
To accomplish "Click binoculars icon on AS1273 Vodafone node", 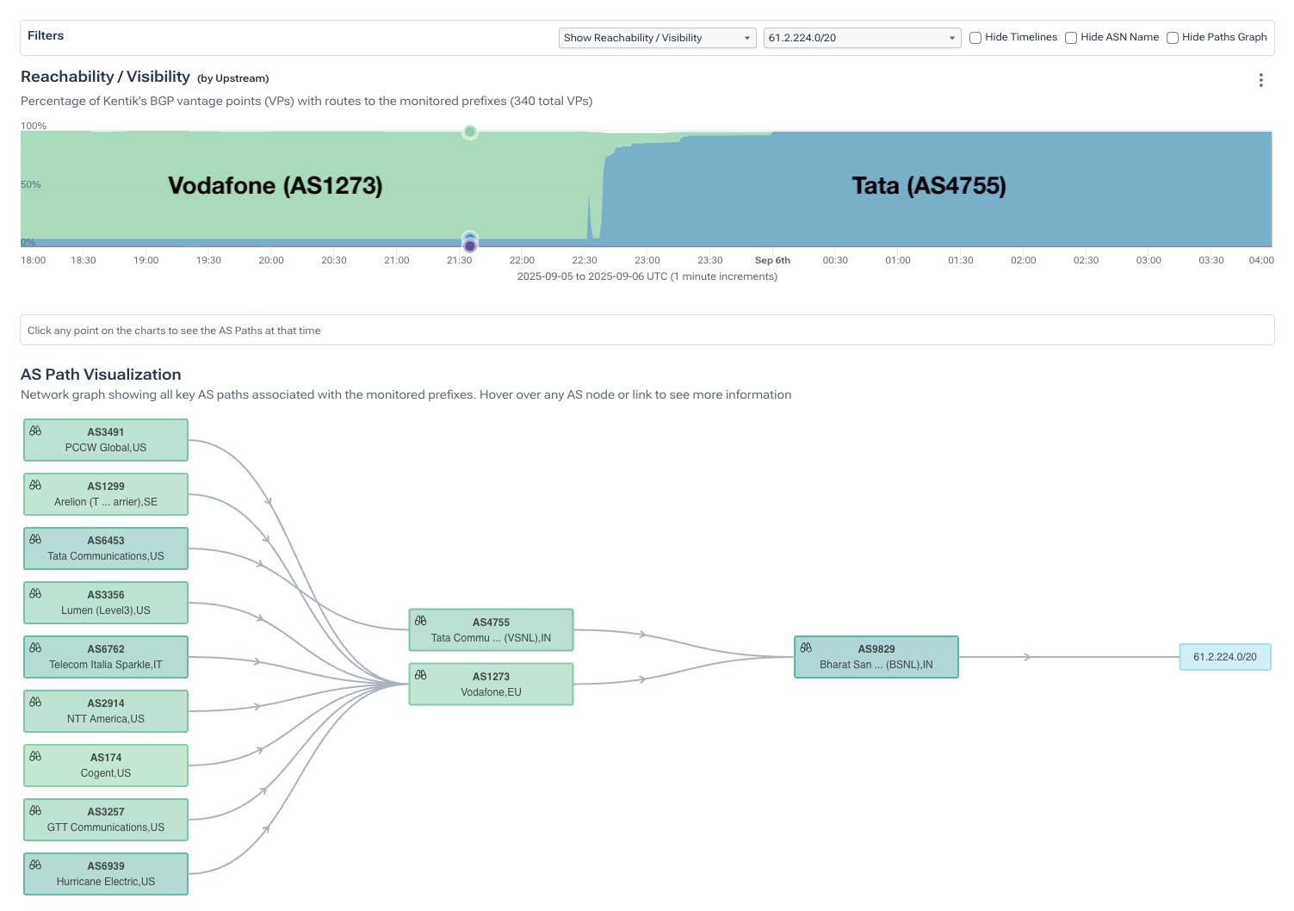I will click(x=420, y=675).
